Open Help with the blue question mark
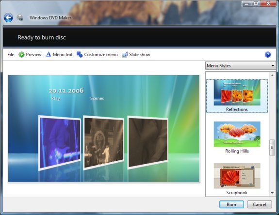This screenshot has height=215, width=279. click(268, 55)
